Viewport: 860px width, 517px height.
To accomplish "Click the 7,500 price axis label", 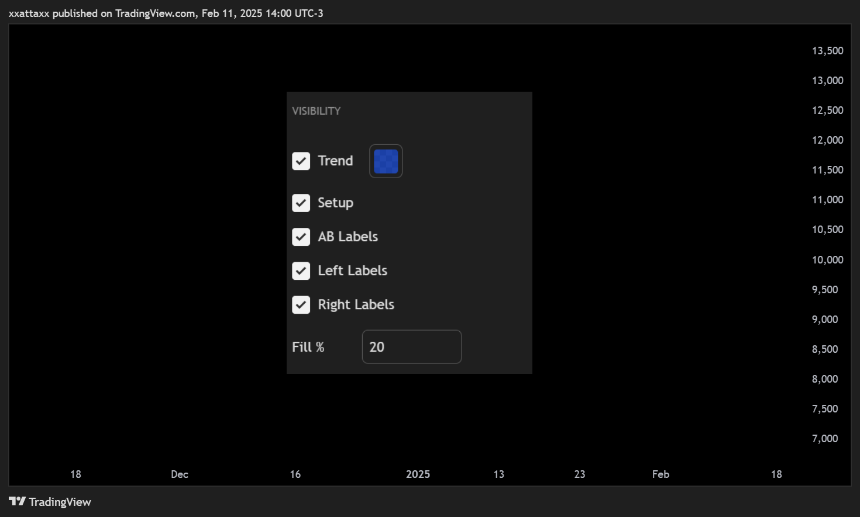I will tap(825, 409).
